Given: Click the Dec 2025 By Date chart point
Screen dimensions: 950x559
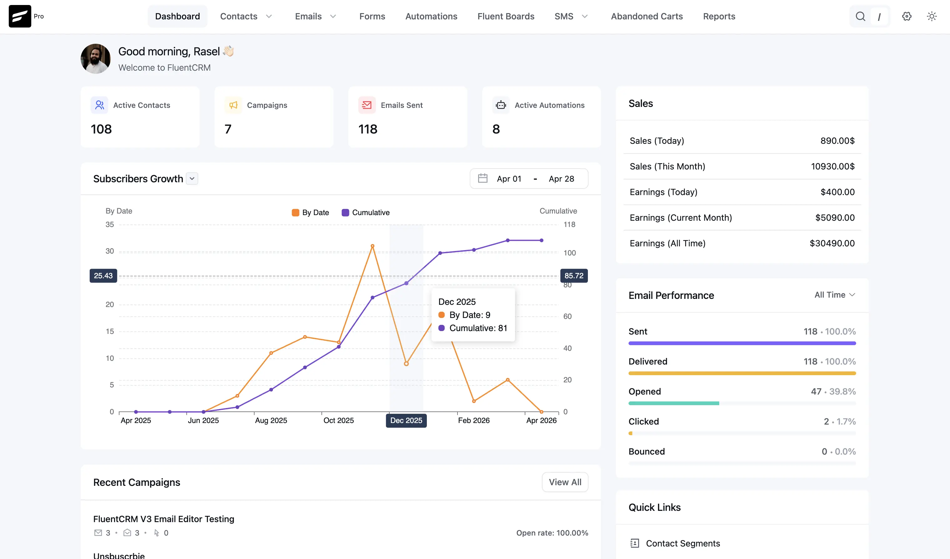Looking at the screenshot, I should coord(406,364).
